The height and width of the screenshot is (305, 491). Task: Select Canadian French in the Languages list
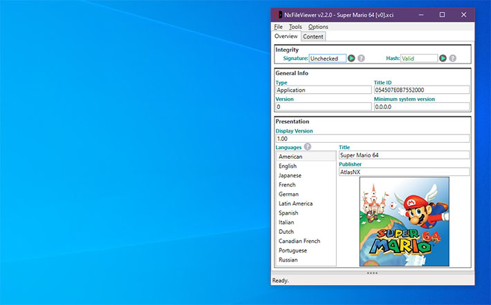tap(306, 241)
